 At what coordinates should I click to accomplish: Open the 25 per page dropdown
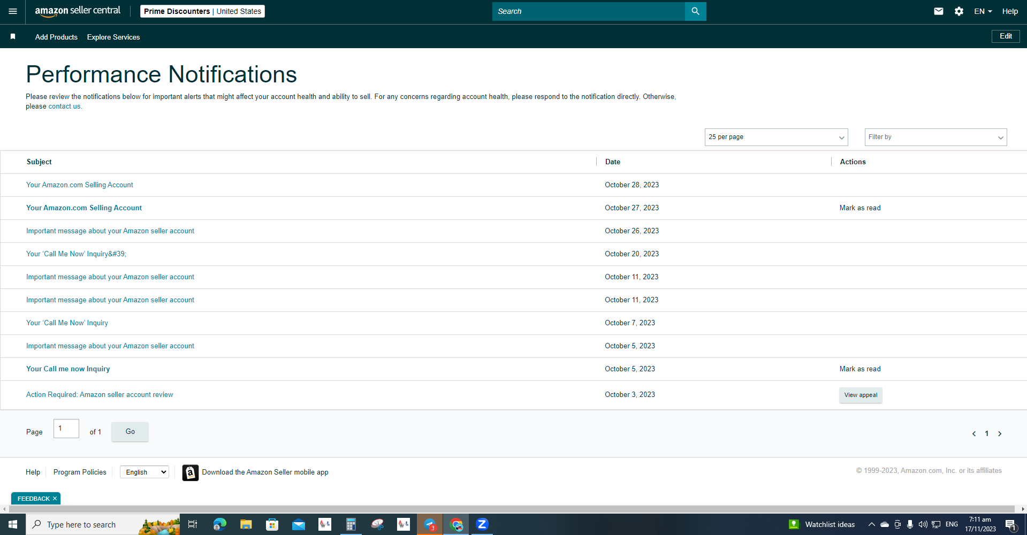pos(777,137)
